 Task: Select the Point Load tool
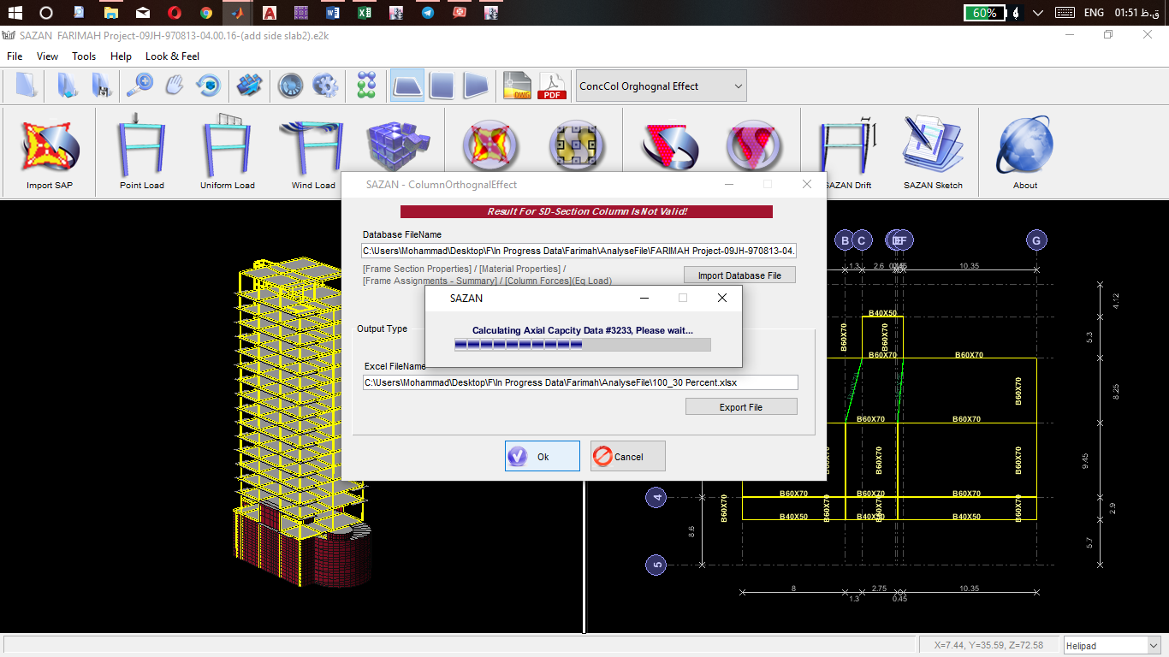[142, 148]
